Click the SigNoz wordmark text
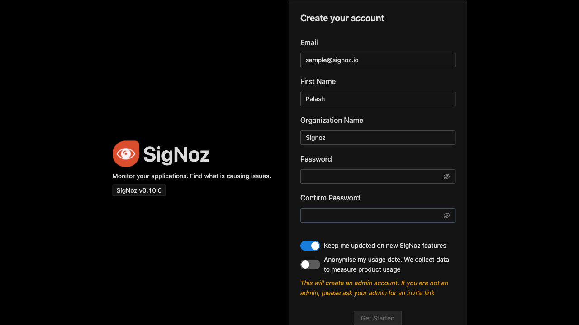 176,154
